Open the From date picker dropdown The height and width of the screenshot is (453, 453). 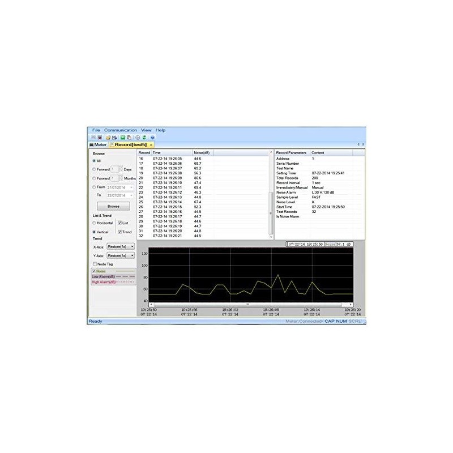(x=132, y=187)
